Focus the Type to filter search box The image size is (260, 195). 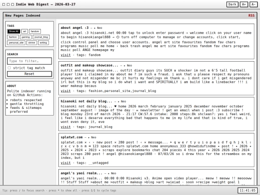click(x=29, y=61)
